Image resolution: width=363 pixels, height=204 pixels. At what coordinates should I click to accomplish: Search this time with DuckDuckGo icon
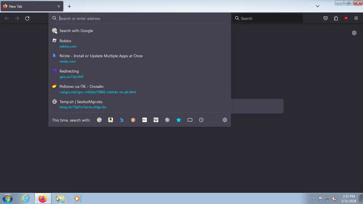click(x=133, y=120)
